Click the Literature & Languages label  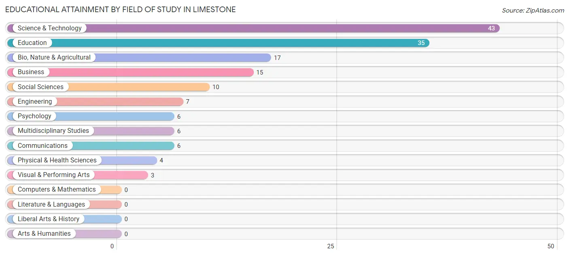coord(51,204)
